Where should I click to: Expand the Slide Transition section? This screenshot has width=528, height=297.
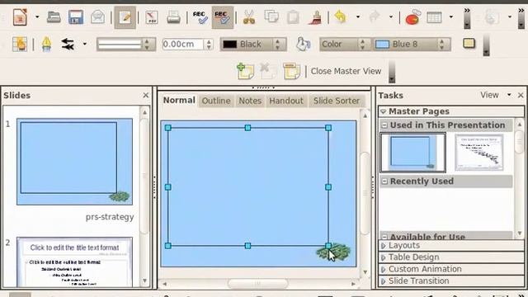click(x=451, y=280)
